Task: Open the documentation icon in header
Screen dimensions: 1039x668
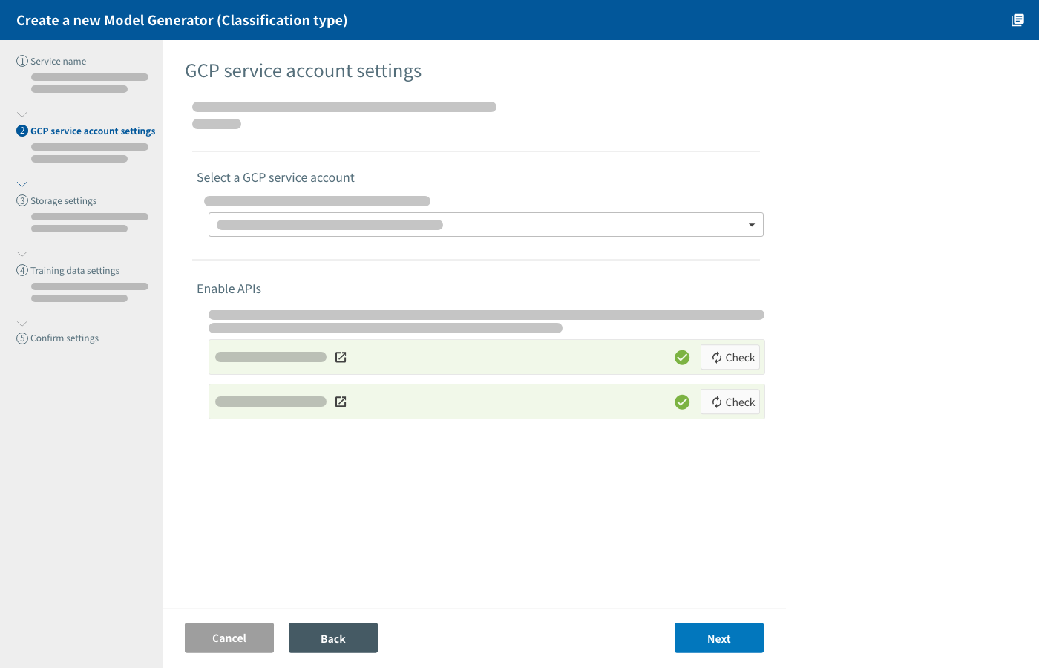Action: (x=1017, y=20)
